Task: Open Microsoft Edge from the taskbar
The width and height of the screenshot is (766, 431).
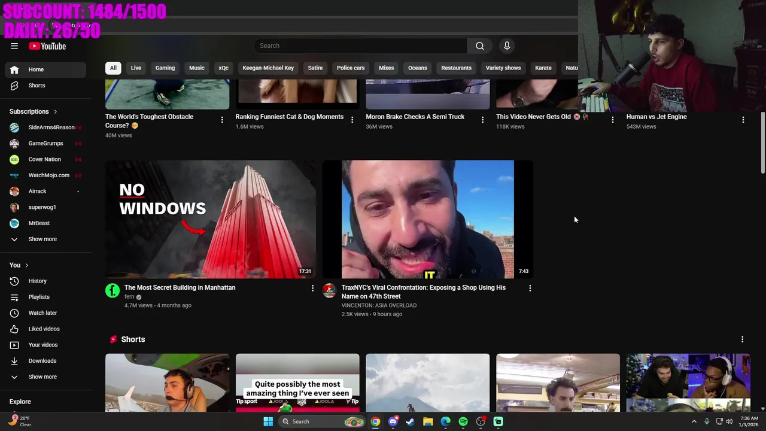Action: click(445, 421)
